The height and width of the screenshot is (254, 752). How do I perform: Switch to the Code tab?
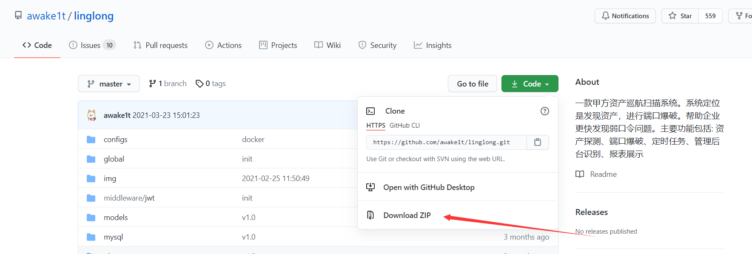(37, 45)
